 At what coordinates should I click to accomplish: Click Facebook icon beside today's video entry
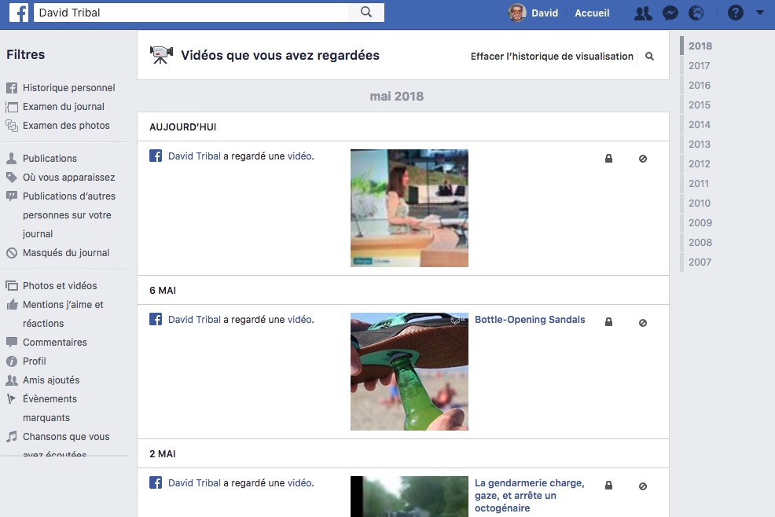(x=156, y=156)
